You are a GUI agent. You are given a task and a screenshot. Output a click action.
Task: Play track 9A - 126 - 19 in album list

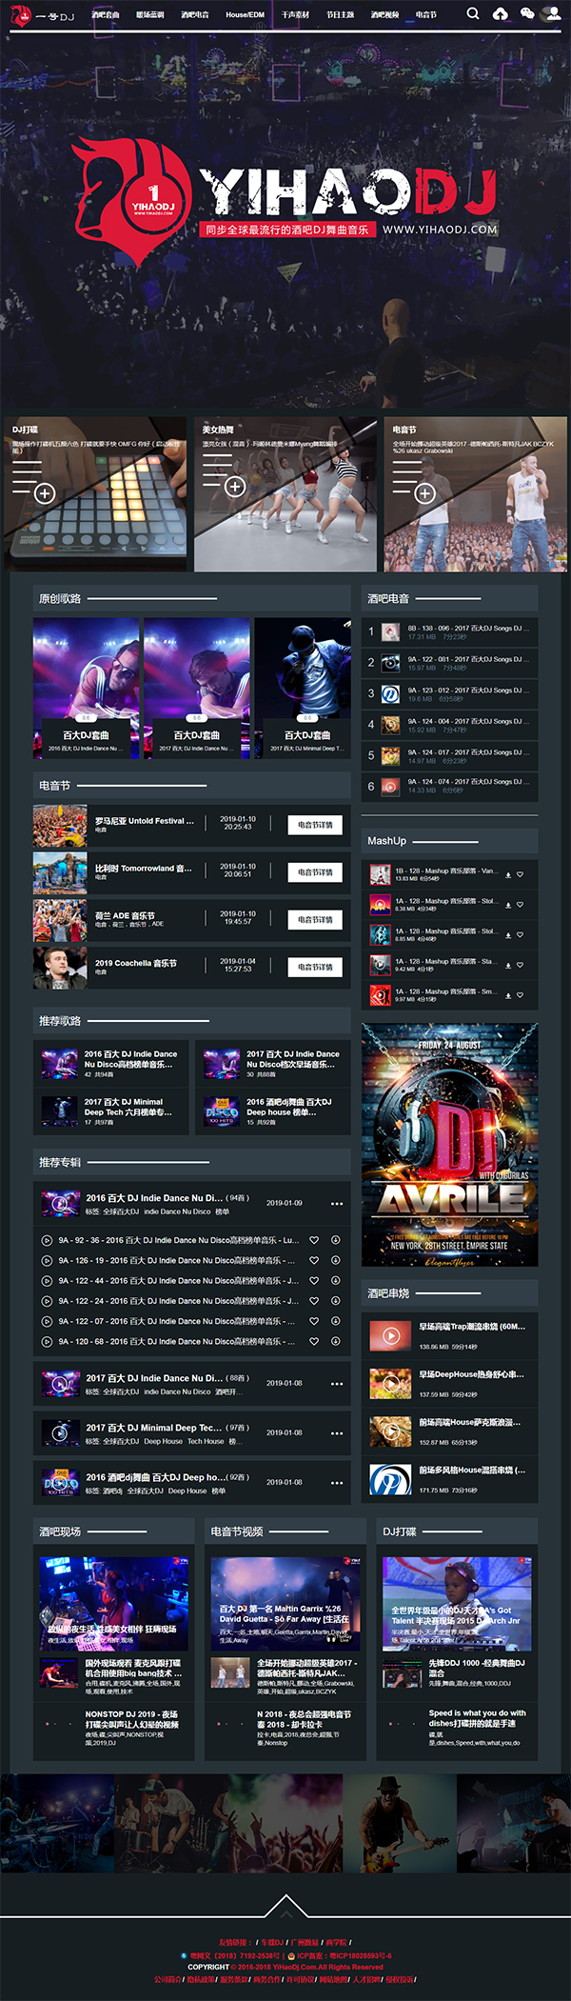(x=47, y=1260)
